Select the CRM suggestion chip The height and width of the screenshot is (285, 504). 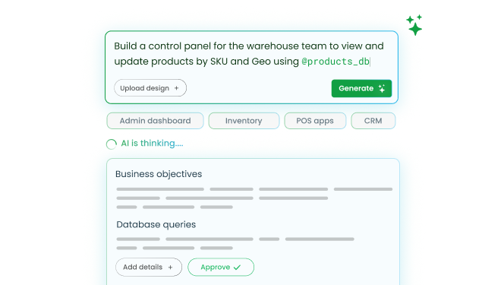tap(373, 121)
